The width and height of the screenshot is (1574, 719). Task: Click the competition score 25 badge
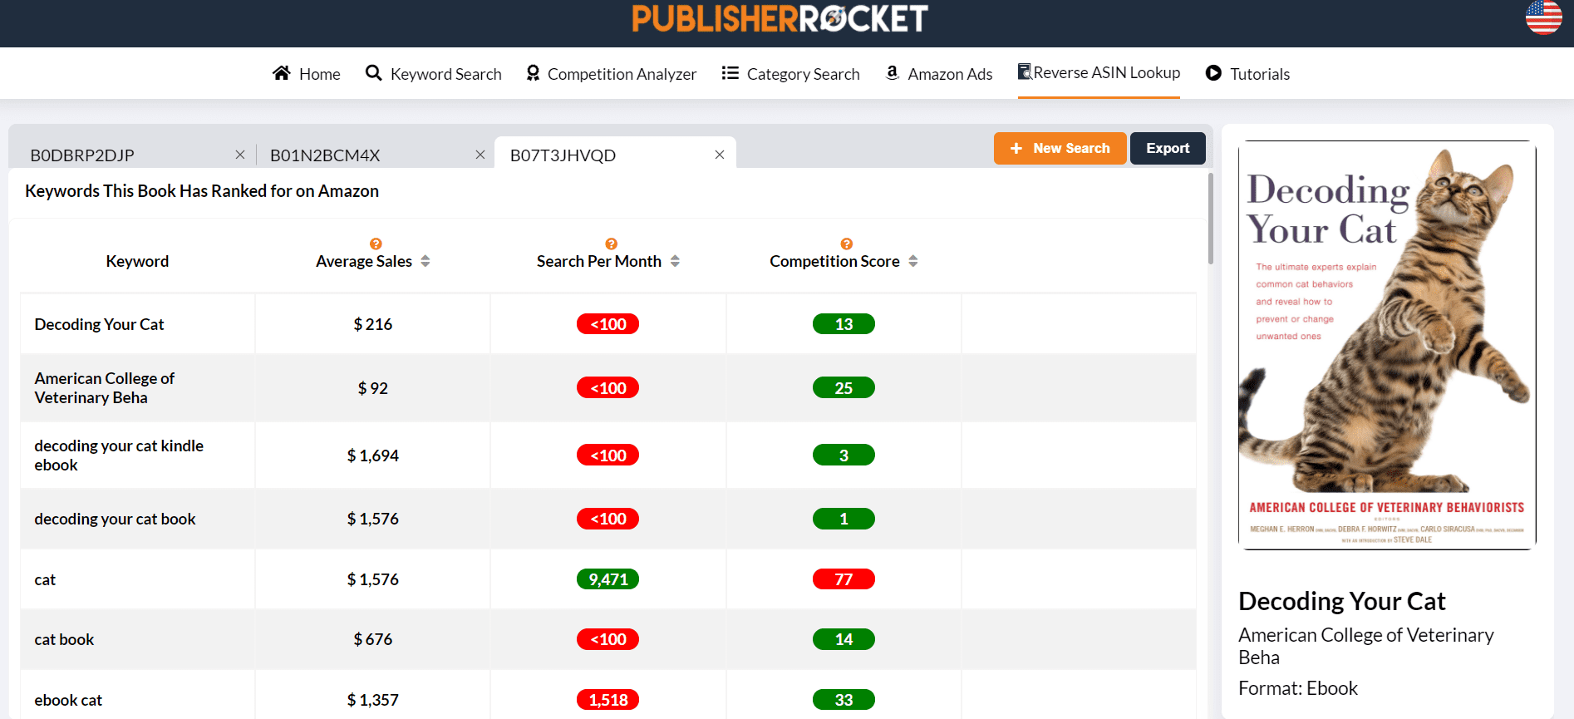[844, 388]
